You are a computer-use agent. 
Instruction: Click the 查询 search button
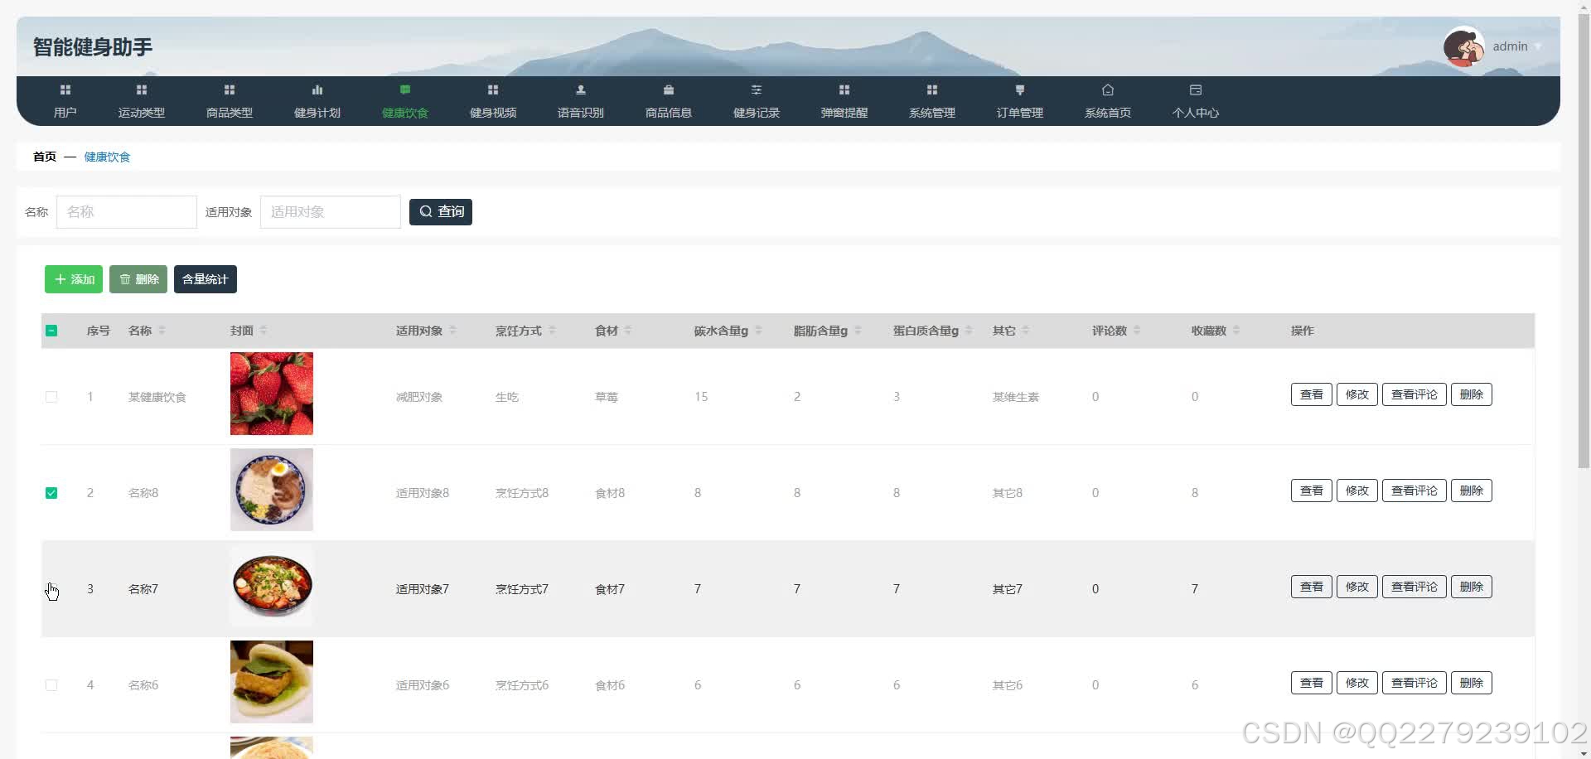pos(441,212)
